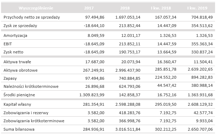Select the Zysk netto row label

[13, 52]
